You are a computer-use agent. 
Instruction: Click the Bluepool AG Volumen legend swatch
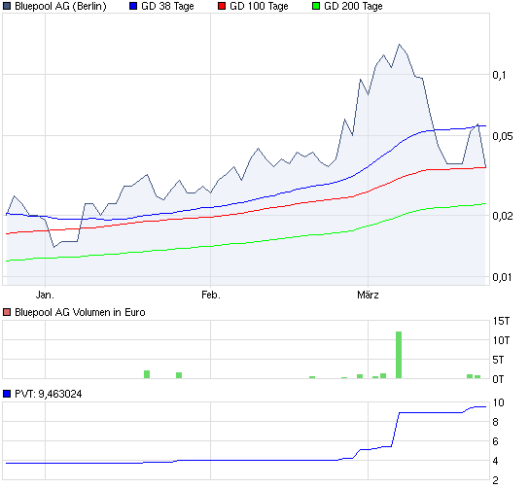[7, 312]
